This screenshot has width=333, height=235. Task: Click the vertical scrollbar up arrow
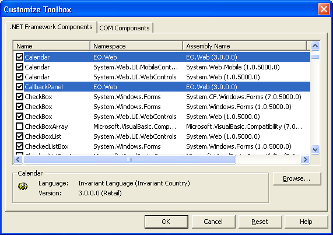(316, 45)
